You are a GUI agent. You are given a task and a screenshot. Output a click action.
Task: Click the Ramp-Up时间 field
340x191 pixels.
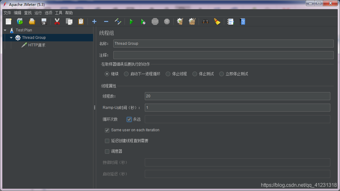pos(238,108)
